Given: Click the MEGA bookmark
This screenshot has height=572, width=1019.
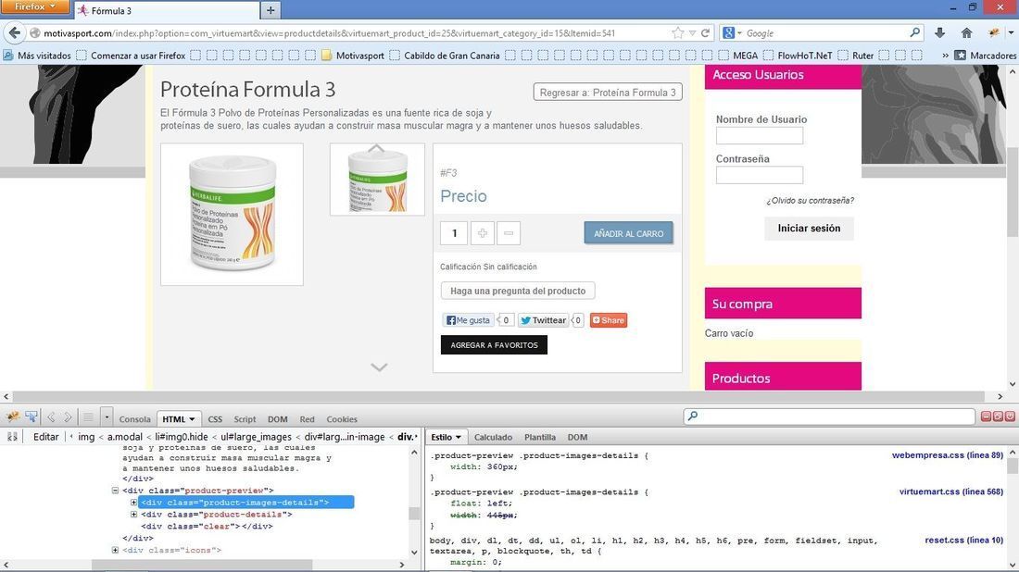Looking at the screenshot, I should click(x=739, y=56).
